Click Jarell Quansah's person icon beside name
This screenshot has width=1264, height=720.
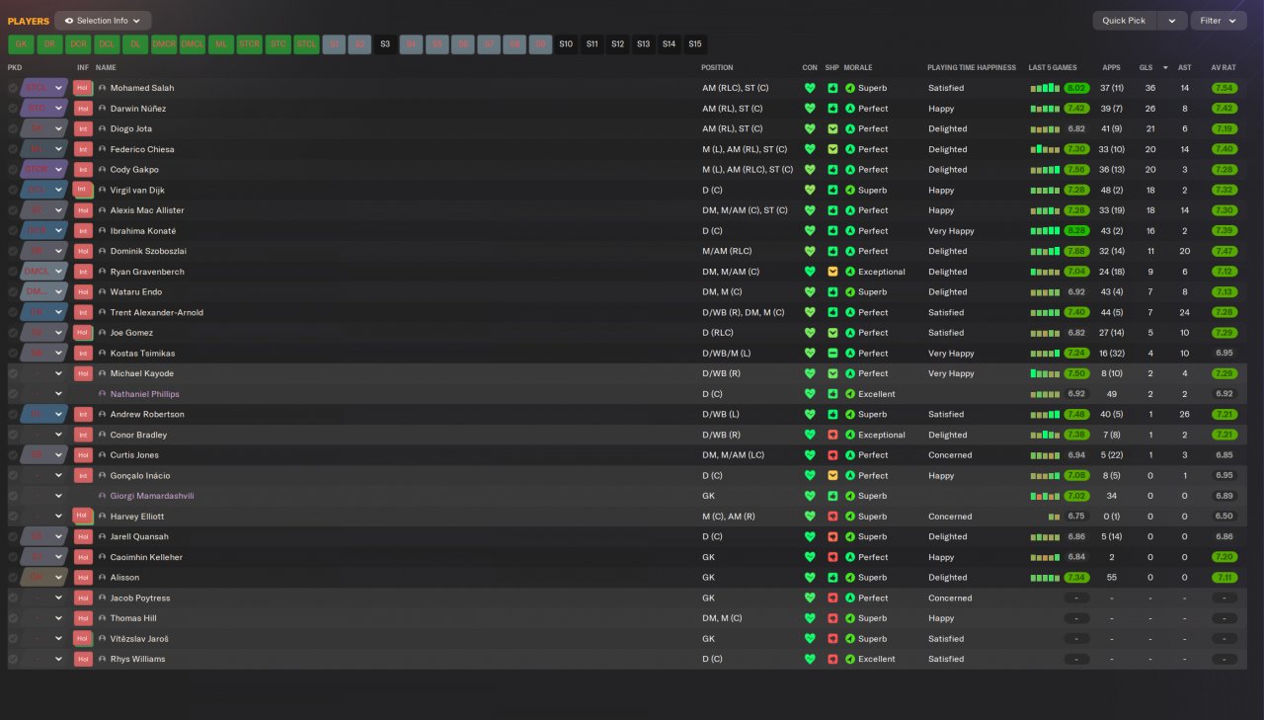(x=102, y=537)
